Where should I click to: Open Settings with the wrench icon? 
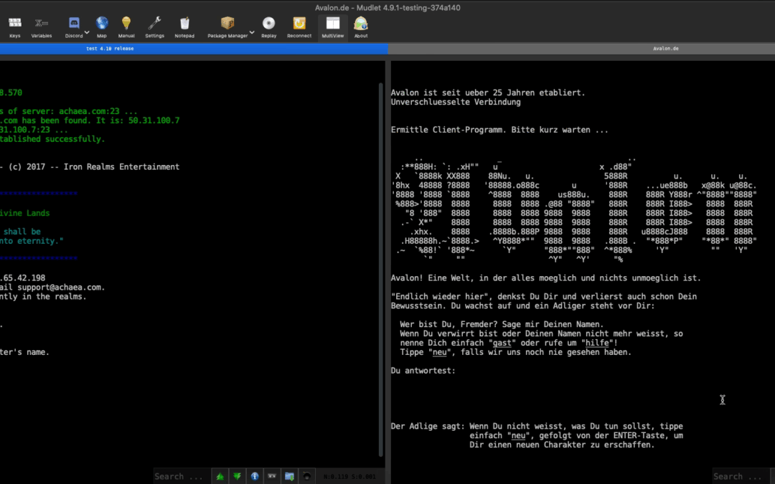click(x=155, y=28)
